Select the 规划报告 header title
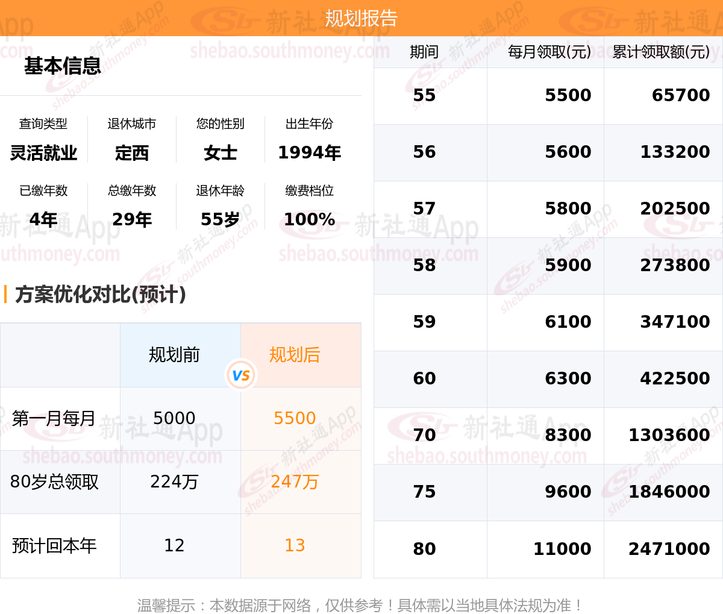 point(361,18)
